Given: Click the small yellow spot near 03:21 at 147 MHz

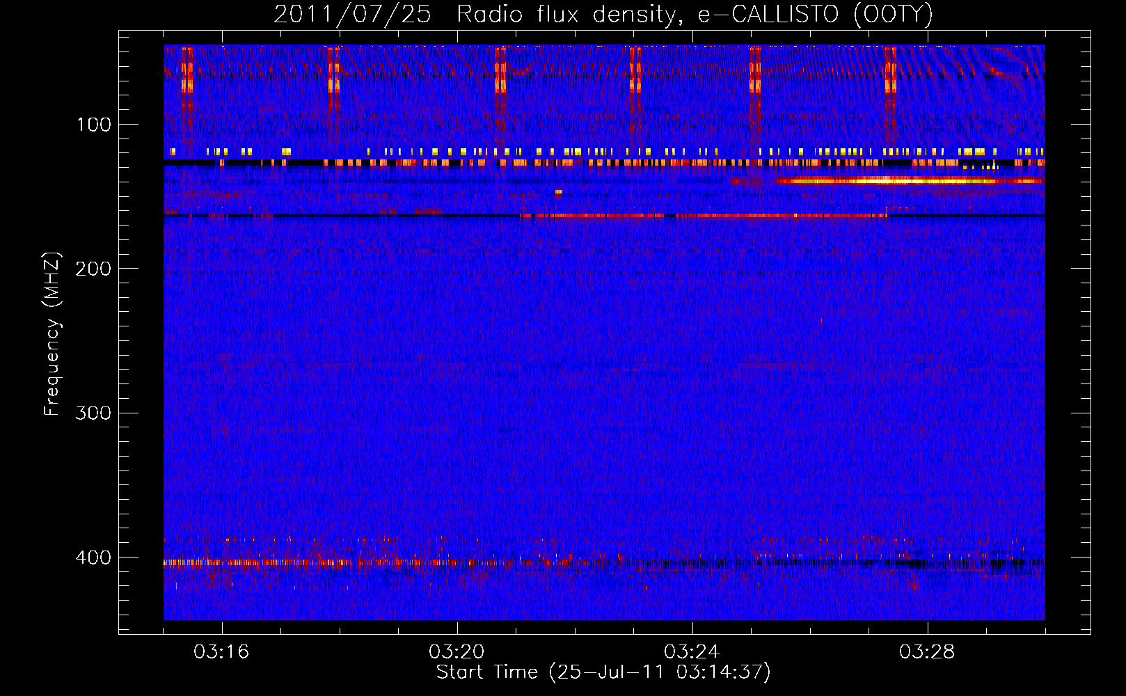Looking at the screenshot, I should click(x=558, y=192).
